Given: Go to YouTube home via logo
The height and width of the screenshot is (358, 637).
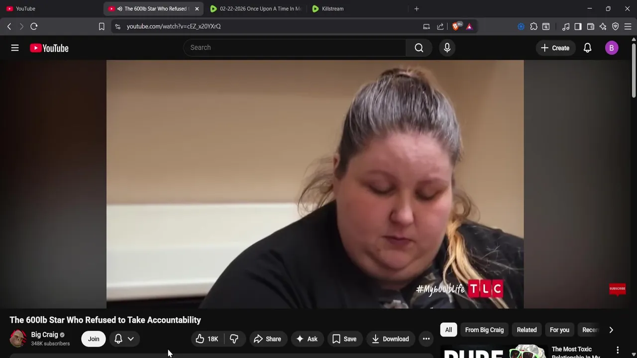Looking at the screenshot, I should pyautogui.click(x=49, y=48).
